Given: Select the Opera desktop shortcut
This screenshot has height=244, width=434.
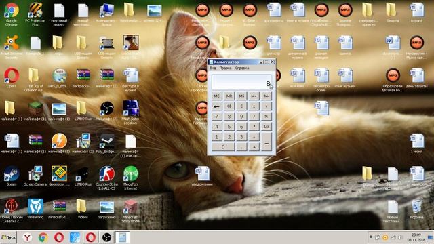Looking at the screenshot, I should pyautogui.click(x=12, y=78).
